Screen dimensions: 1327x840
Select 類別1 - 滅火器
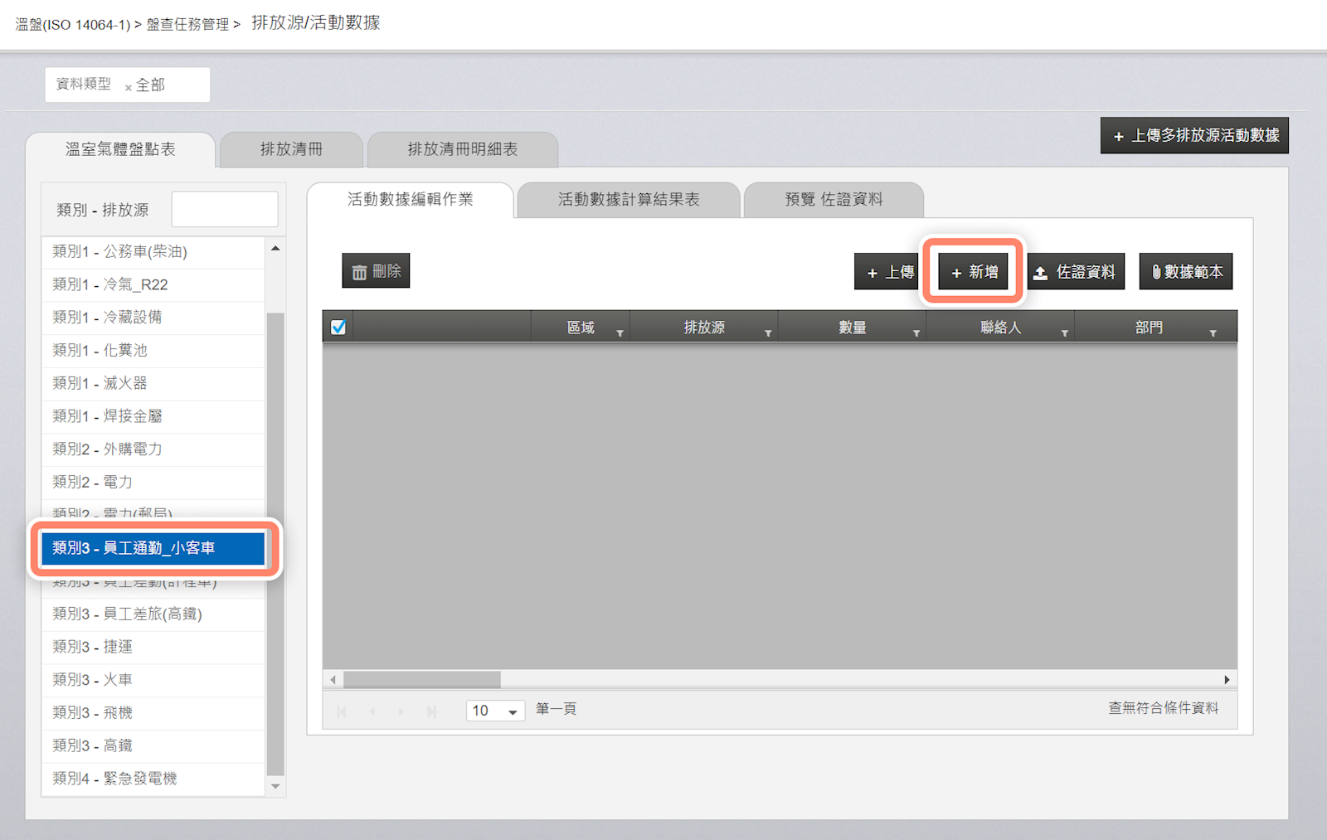coord(153,383)
